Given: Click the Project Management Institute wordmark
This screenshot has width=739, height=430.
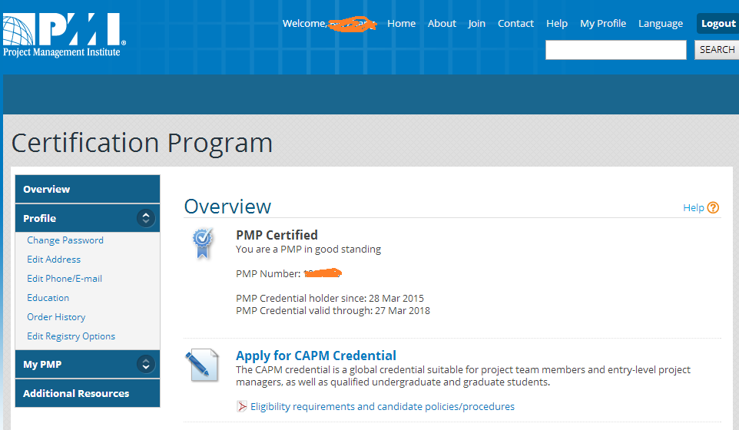Looking at the screenshot, I should pos(61,52).
